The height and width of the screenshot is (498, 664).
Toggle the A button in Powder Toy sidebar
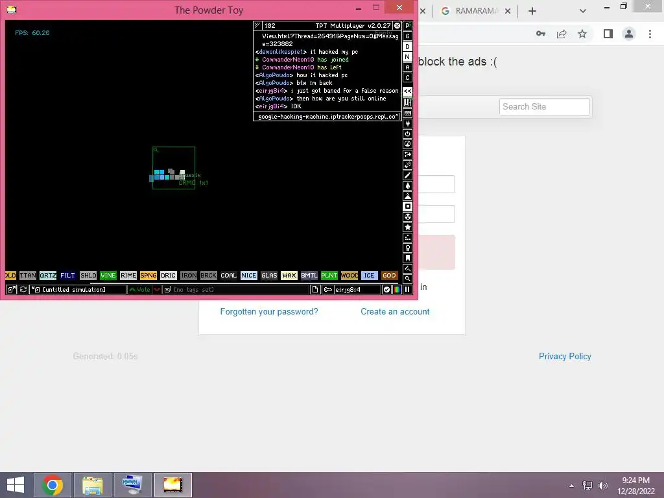[407, 67]
